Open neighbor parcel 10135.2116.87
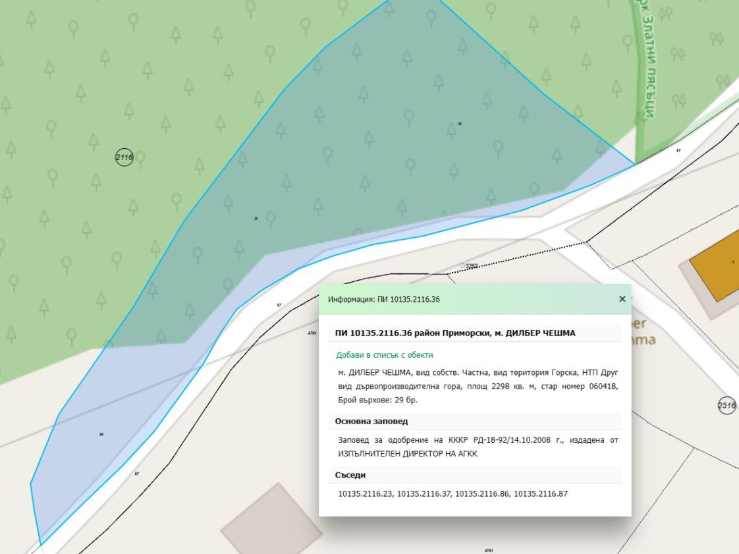This screenshot has width=739, height=554. (540, 493)
